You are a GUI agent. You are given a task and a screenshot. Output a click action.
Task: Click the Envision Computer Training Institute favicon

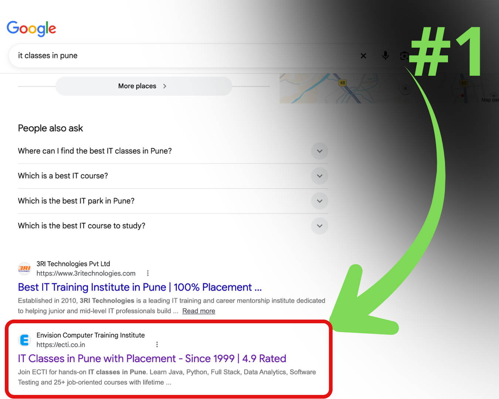(24, 340)
